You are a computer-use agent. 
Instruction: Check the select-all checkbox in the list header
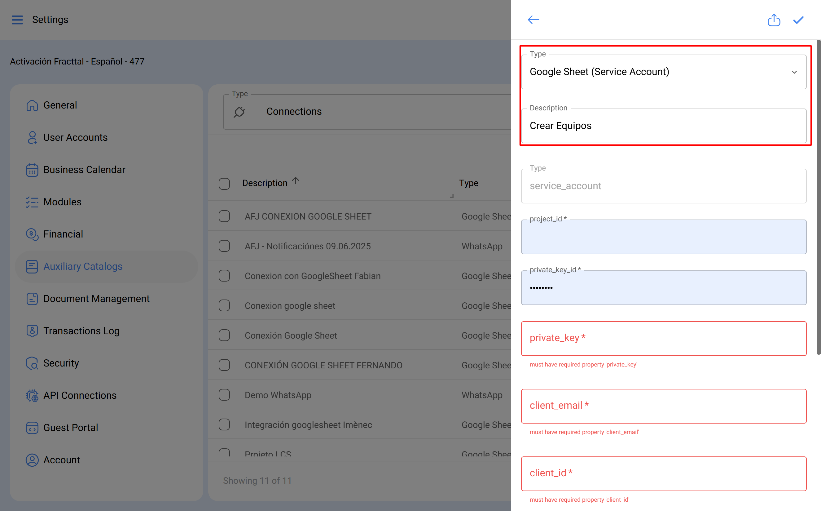(x=224, y=184)
